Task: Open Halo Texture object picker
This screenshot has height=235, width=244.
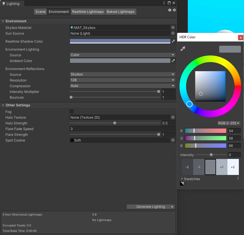Action: pyautogui.click(x=173, y=117)
